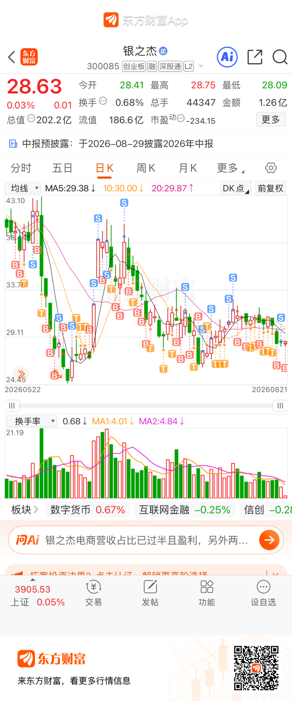Tap the 更多 button for more quote data
The image size is (292, 701).
click(x=271, y=119)
